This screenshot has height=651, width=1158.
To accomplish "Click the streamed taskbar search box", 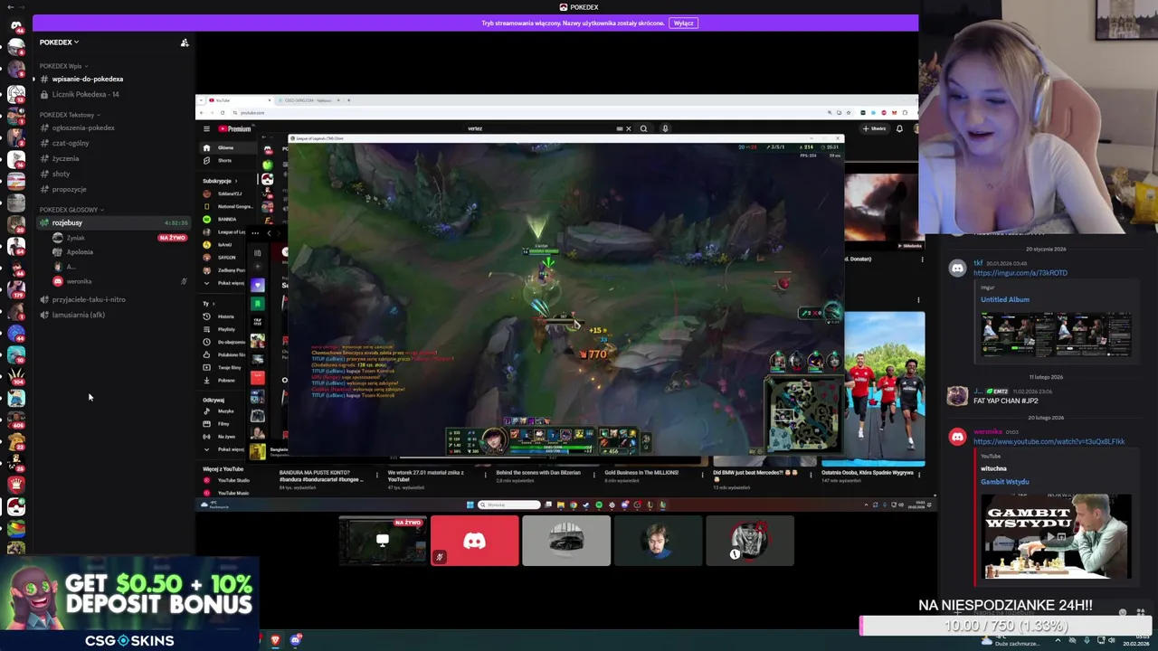I will point(508,505).
